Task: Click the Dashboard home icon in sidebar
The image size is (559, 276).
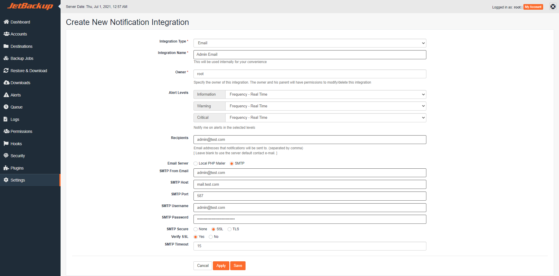Action: (6, 22)
